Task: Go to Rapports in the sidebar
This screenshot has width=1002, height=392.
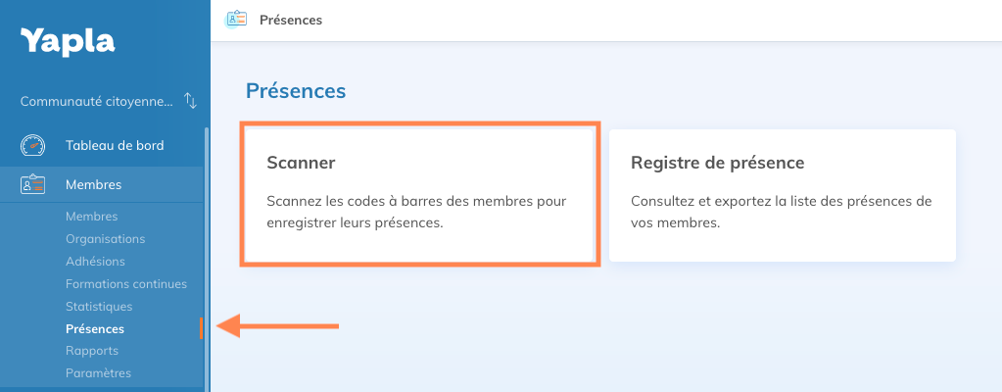Action: click(x=91, y=351)
